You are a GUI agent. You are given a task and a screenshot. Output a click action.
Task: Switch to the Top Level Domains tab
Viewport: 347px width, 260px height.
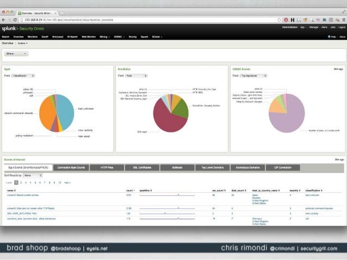213,168
